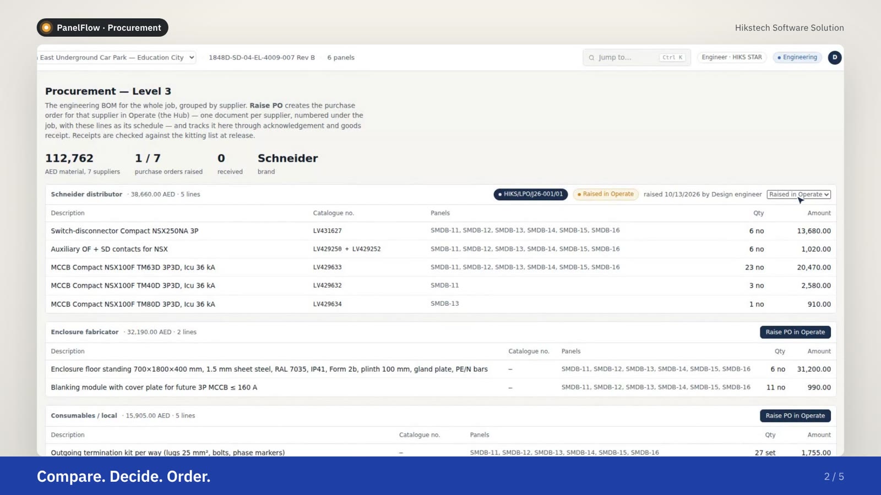This screenshot has width=881, height=495.
Task: Open the Raised in Operate status dropdown
Action: point(798,194)
